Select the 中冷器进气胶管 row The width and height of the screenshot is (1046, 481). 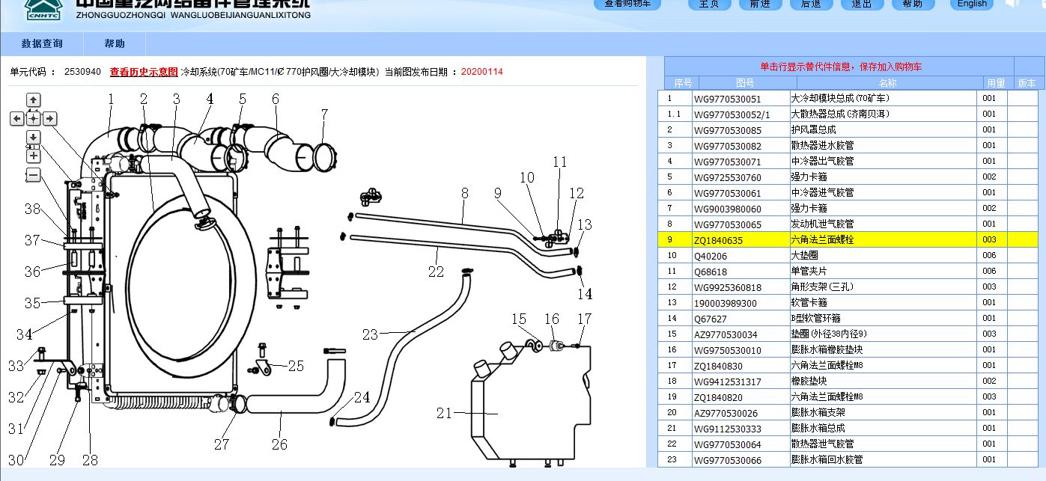pyautogui.click(x=848, y=192)
